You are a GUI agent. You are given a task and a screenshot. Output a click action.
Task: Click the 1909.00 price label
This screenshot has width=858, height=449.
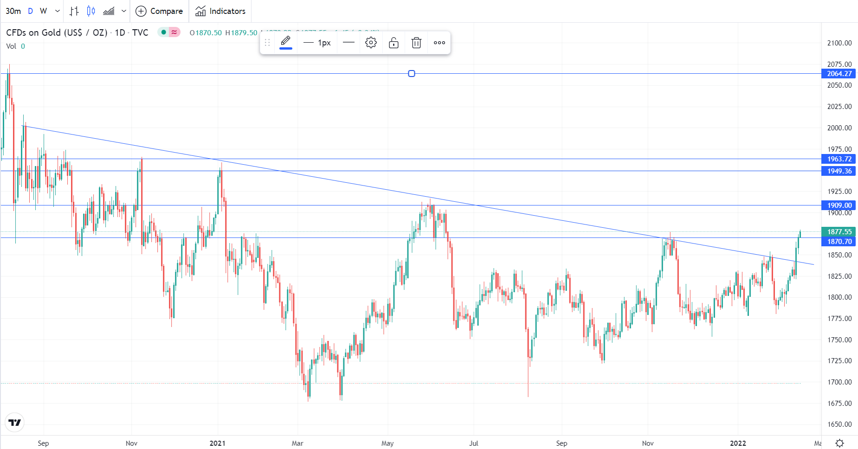point(839,205)
